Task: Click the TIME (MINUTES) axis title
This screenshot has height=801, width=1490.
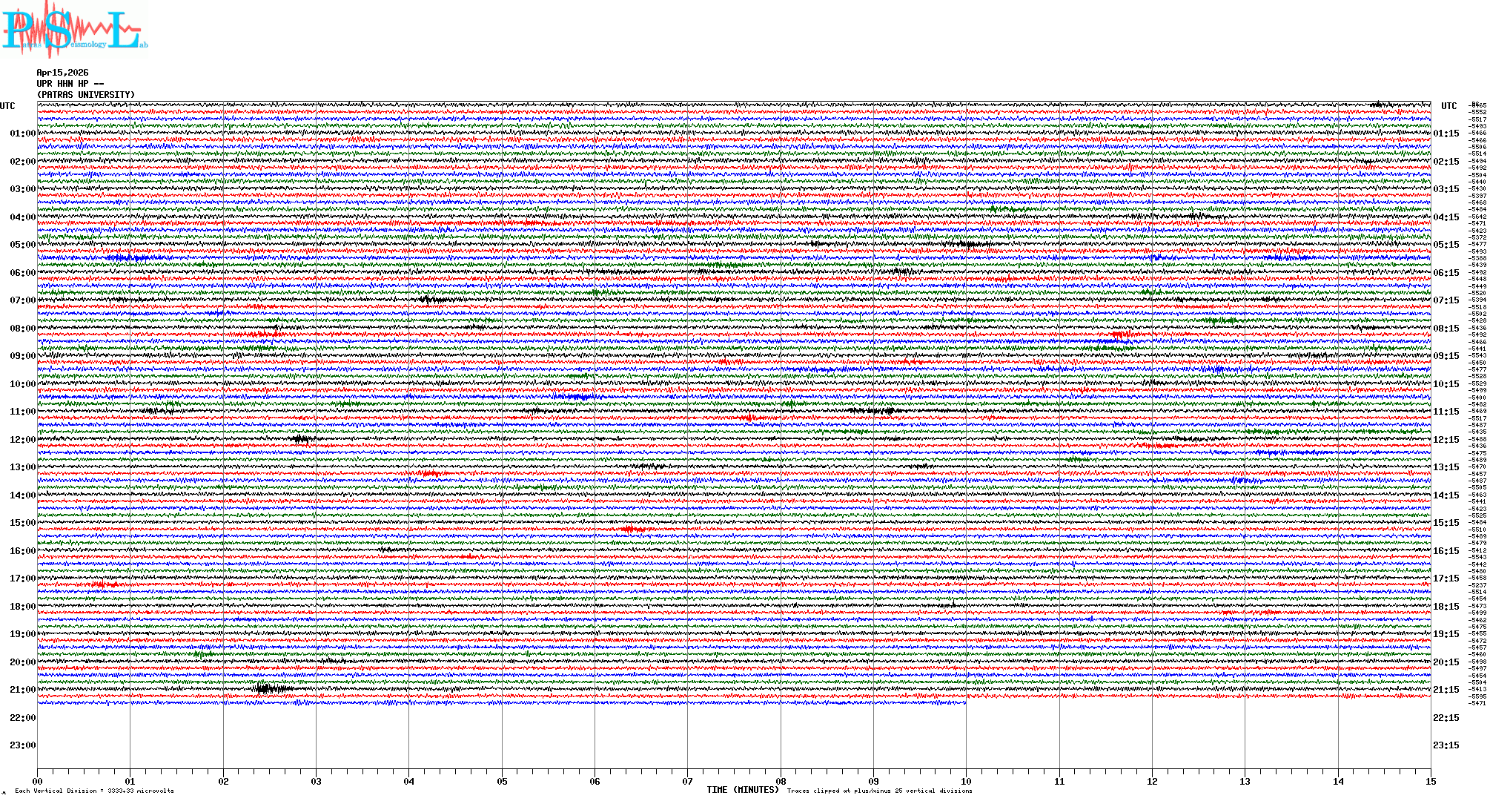Action: 743,790
